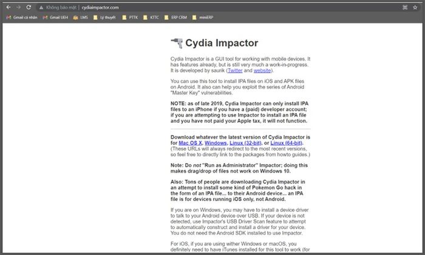Screen dimensions: 425x255
Task: Open the Lý thuyết bookmark folder
Action: [x=104, y=18]
